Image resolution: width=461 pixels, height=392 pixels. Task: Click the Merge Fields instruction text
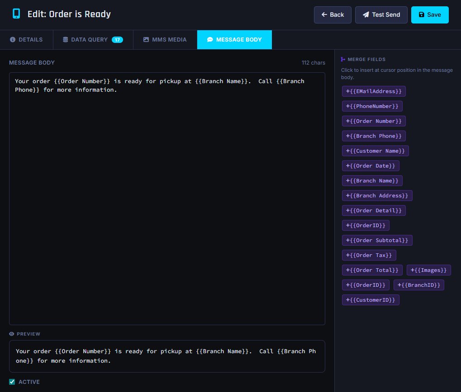pos(397,74)
